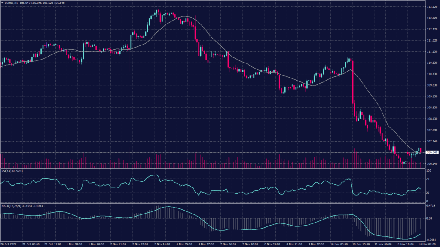
Task: Click the 108.630 price scale level
Action: 431,108
